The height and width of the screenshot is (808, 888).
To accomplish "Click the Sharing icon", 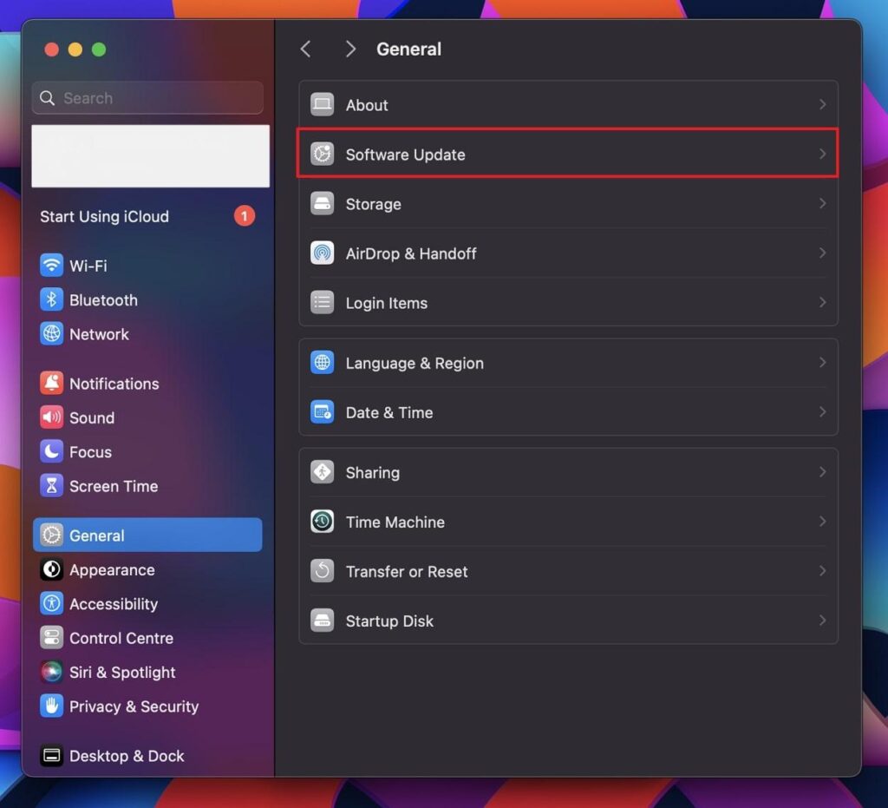I will coord(323,472).
